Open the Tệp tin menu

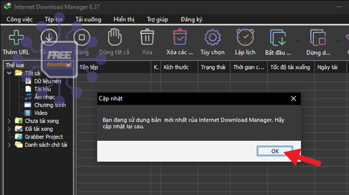pos(54,19)
